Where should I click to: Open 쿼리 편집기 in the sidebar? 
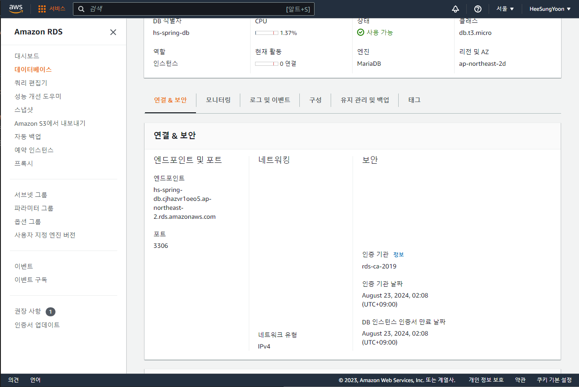click(31, 83)
